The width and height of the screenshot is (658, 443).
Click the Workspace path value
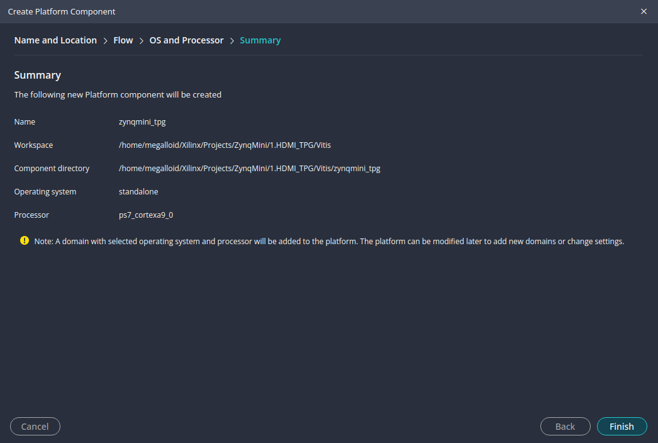pyautogui.click(x=225, y=145)
